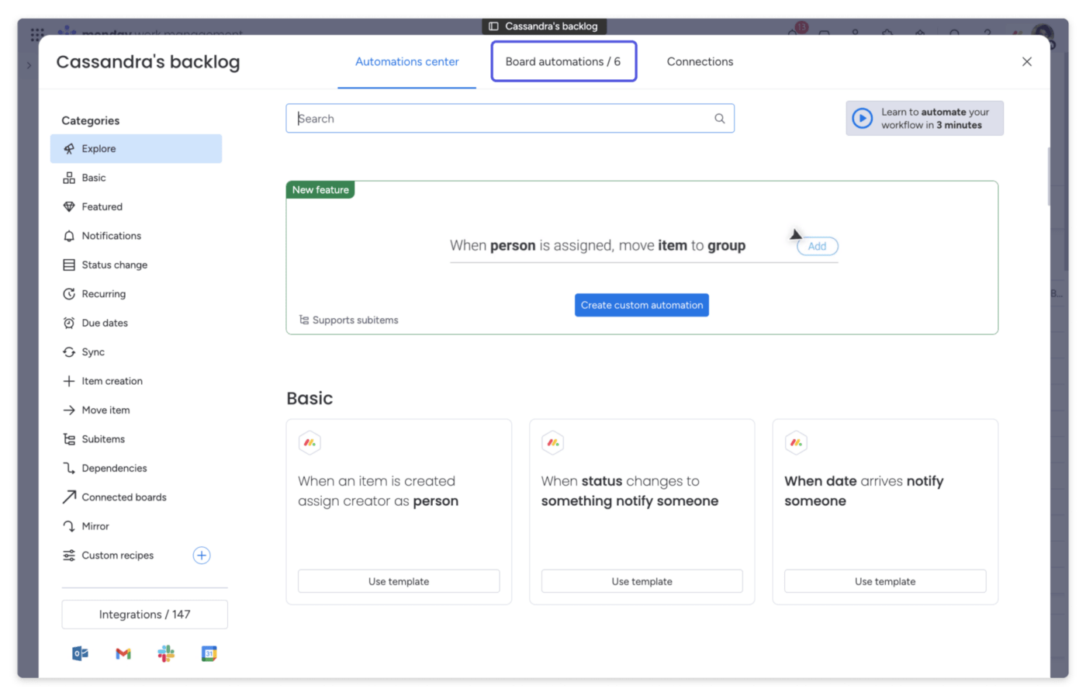The height and width of the screenshot is (696, 1086).
Task: Choose the Recurring category
Action: point(103,294)
